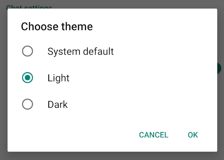Screen dimensions: 224x160
Task: Click the dimmed strip left of the dialog
Action: tap(3, 80)
